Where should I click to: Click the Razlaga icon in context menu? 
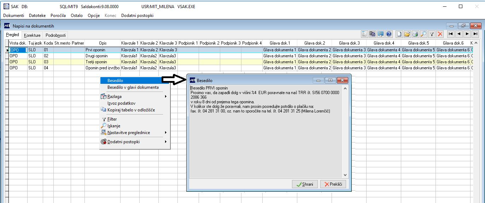coord(104,97)
